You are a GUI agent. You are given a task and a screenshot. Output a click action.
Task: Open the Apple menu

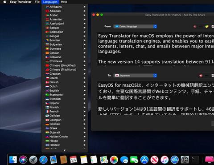click(5, 2)
